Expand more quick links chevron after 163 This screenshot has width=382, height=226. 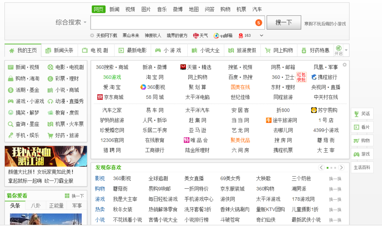(262, 36)
